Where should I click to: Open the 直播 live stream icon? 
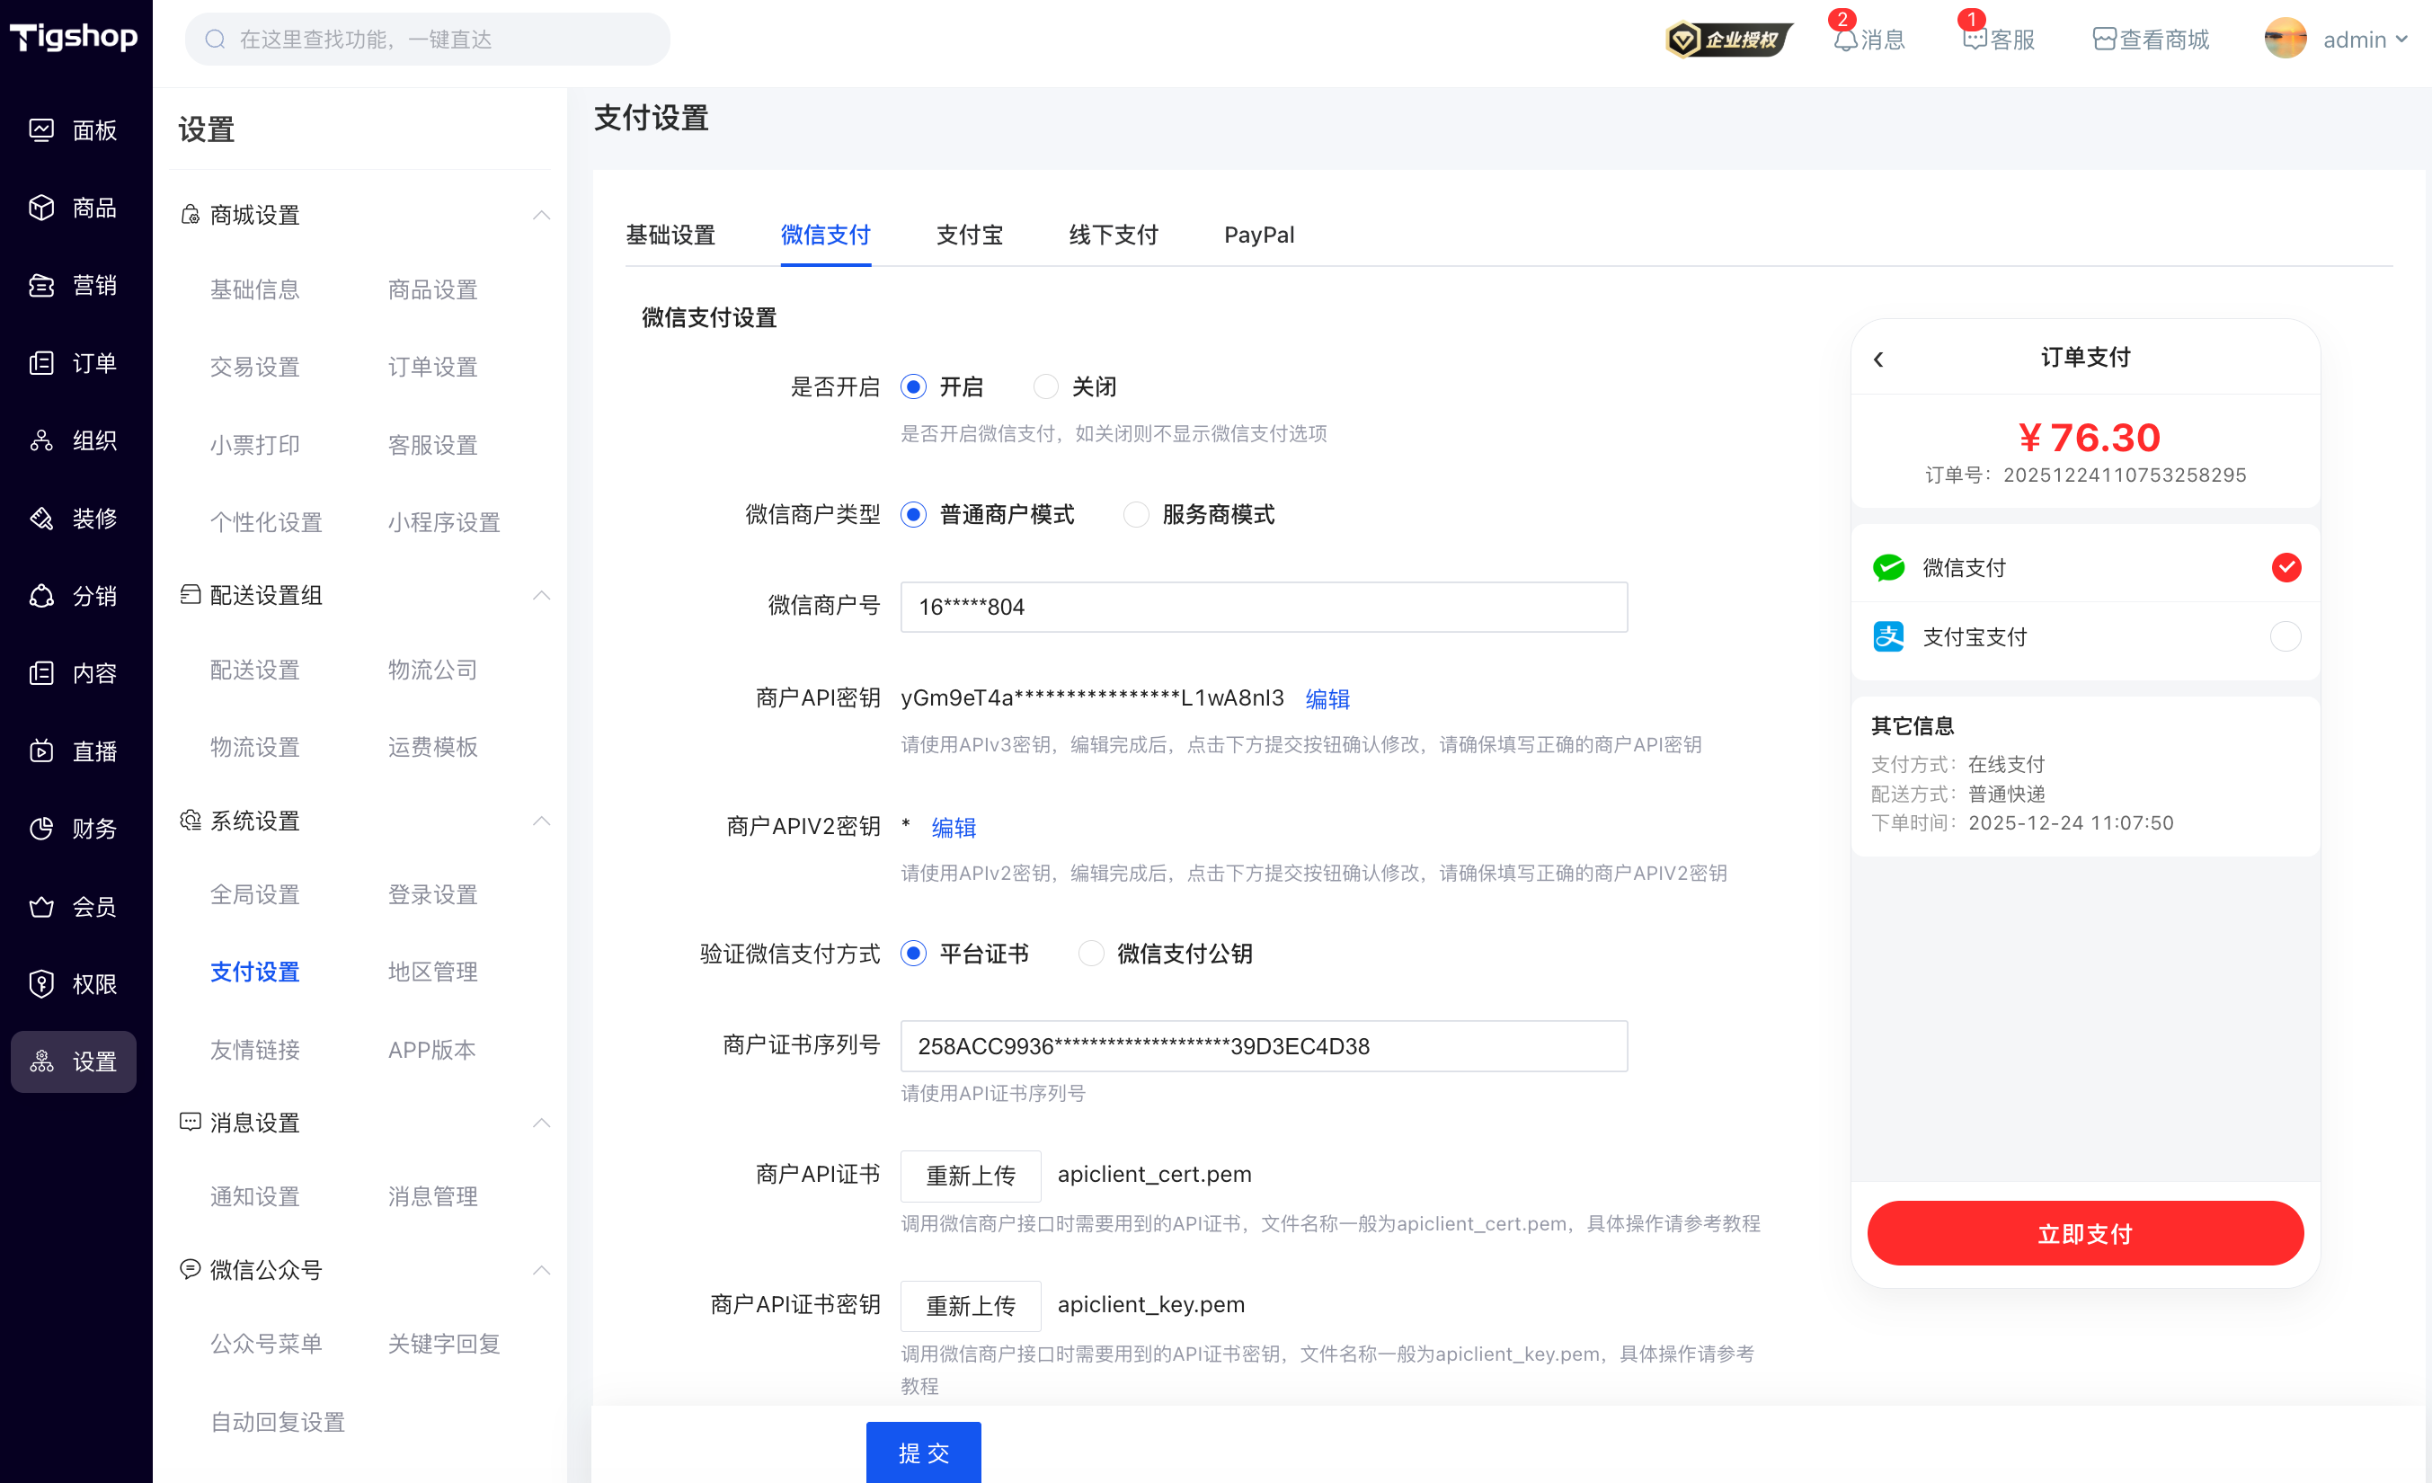coord(41,751)
